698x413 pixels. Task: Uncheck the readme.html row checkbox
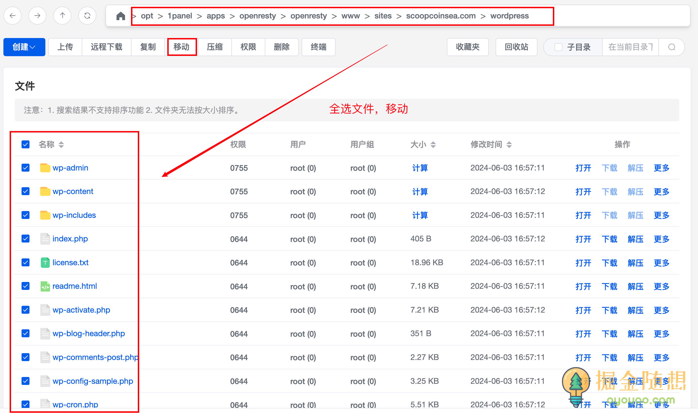coord(26,286)
